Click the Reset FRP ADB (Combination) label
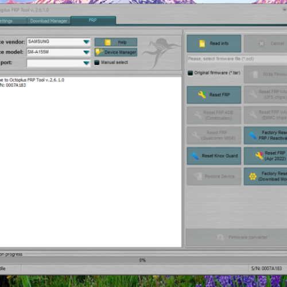 218,115
